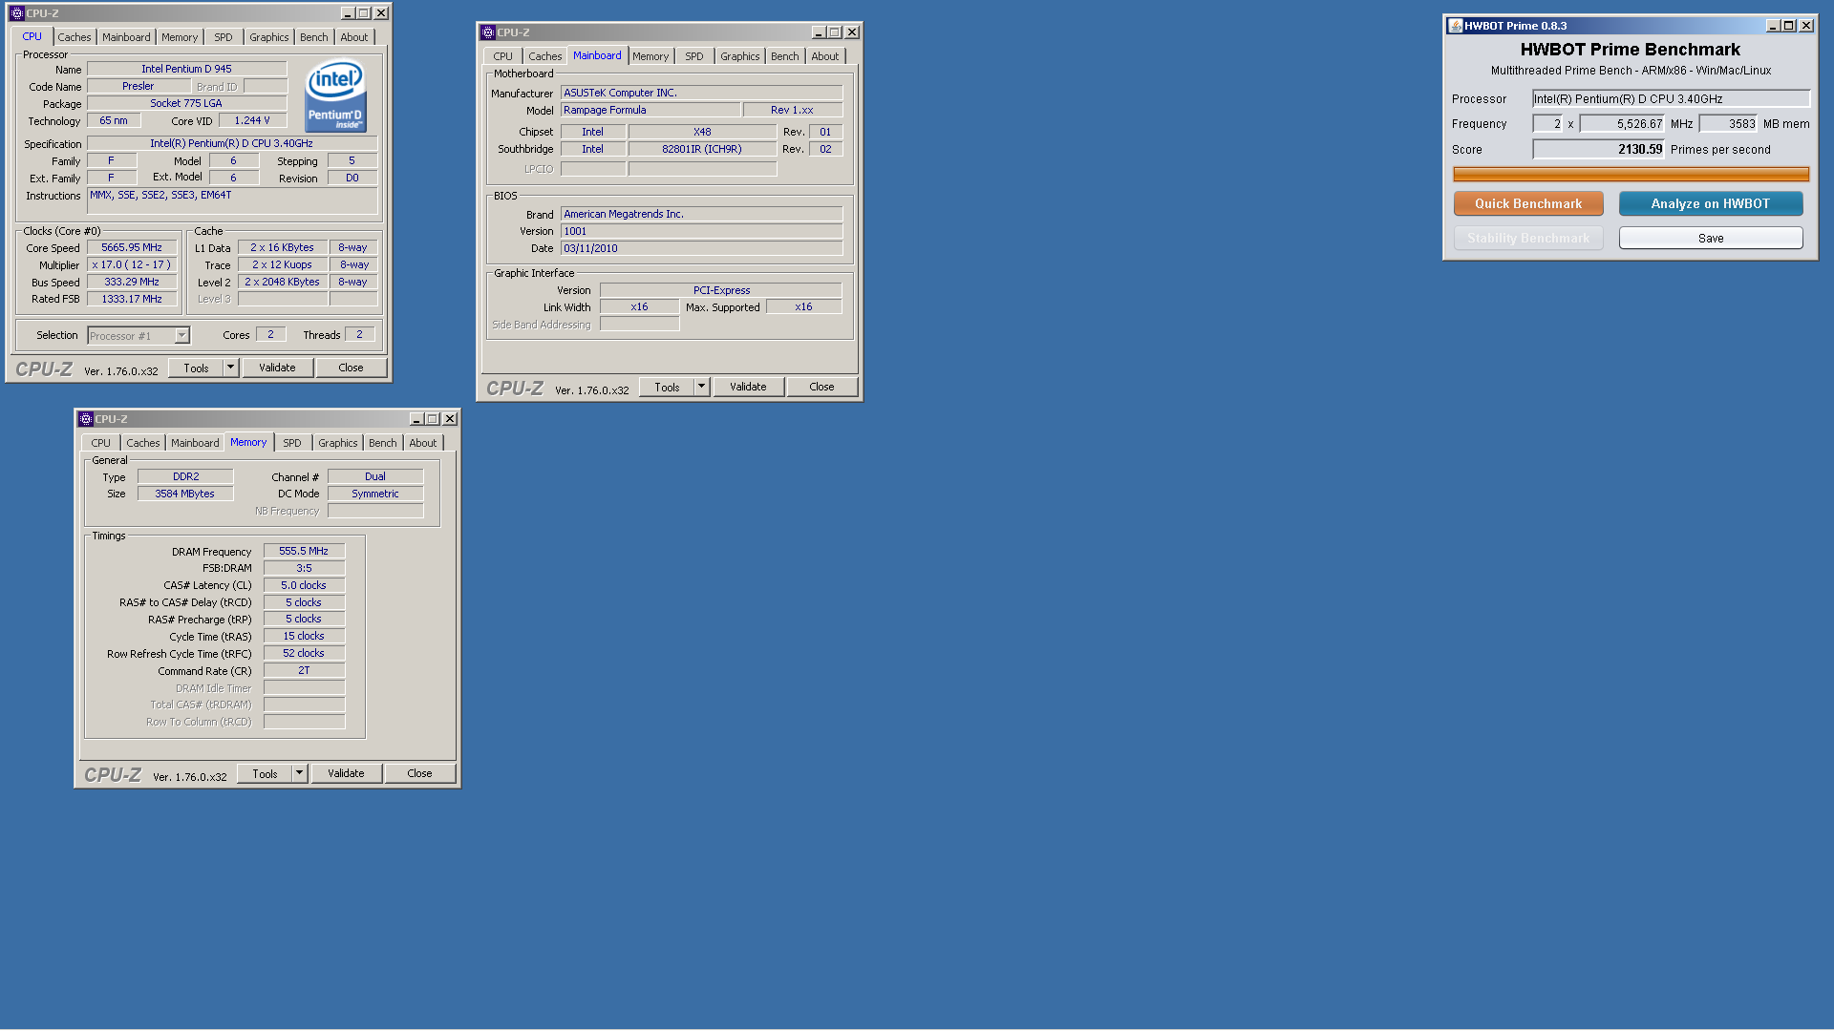Close the HWBOT Prime window

pos(1806,26)
